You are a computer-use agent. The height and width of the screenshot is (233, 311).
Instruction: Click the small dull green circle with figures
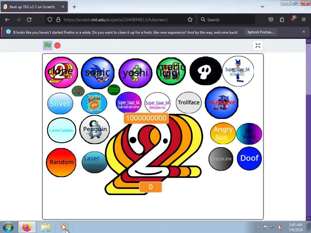click(78, 91)
